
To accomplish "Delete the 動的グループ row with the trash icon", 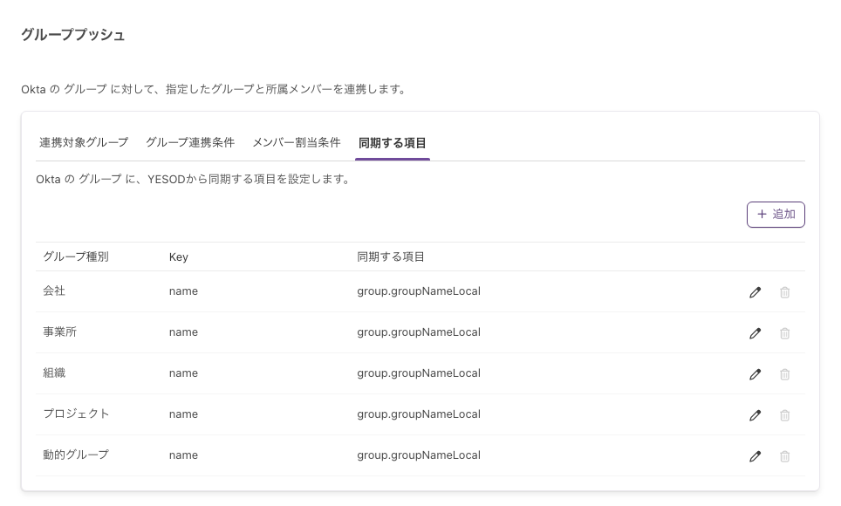I will pos(784,456).
